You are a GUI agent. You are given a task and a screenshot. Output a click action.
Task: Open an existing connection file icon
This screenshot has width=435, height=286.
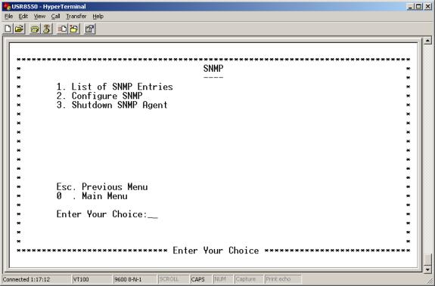click(x=20, y=29)
